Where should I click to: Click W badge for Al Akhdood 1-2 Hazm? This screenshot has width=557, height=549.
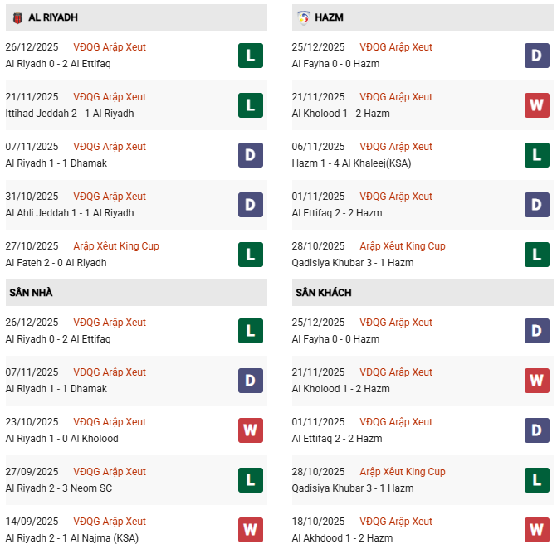pyautogui.click(x=536, y=530)
